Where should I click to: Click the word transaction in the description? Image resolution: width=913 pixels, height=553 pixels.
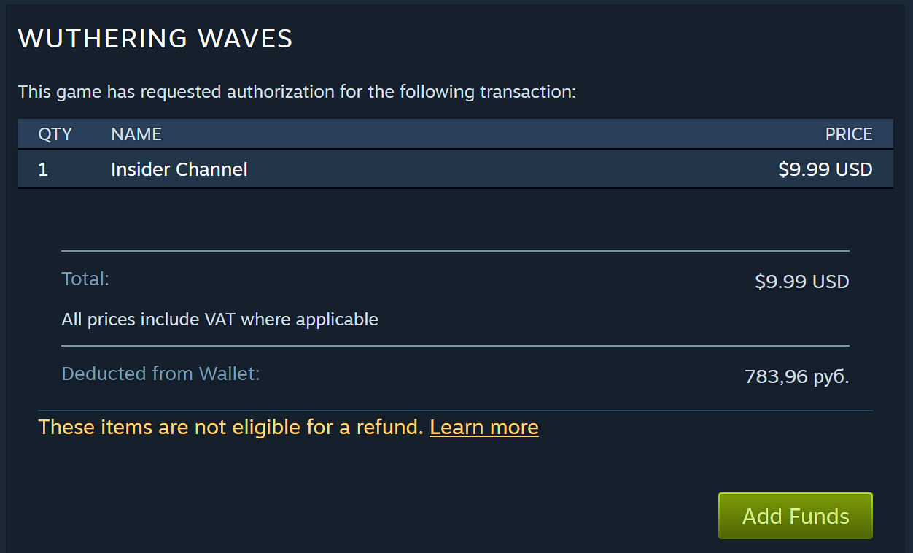[527, 93]
